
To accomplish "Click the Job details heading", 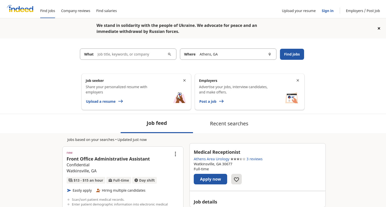I will [x=205, y=202].
